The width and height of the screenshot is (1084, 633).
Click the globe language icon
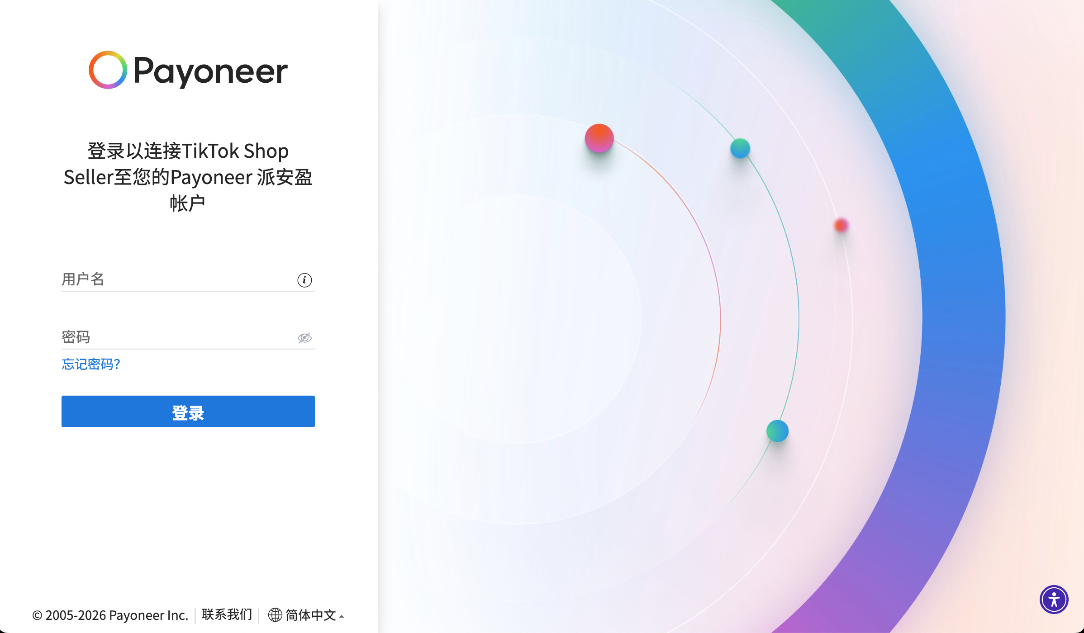click(x=275, y=615)
